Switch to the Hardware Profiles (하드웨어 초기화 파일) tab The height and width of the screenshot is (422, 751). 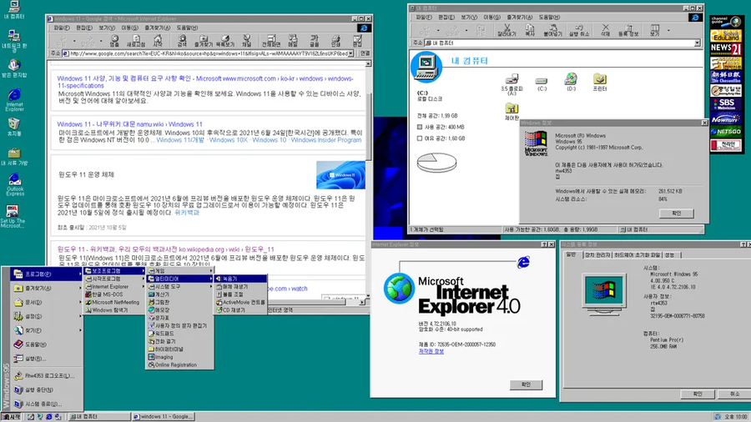click(x=637, y=255)
